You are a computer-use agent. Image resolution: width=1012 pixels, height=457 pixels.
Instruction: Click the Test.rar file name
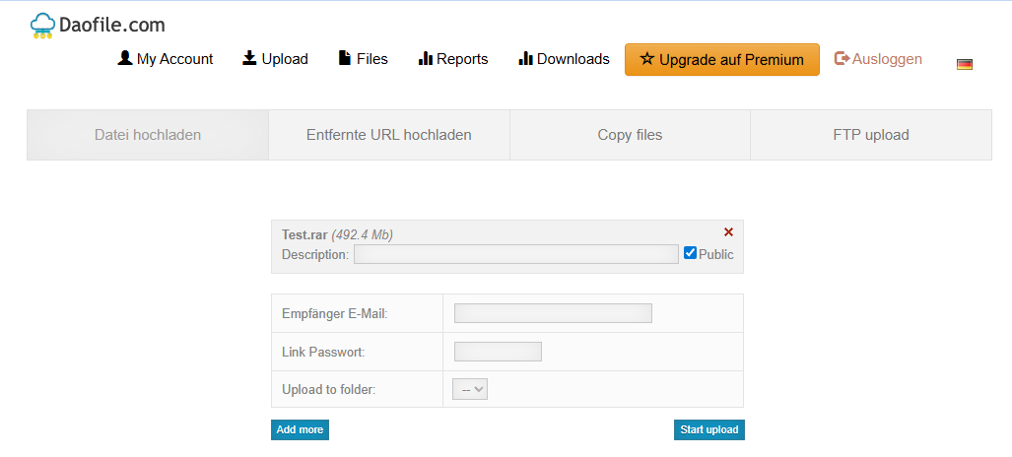click(x=304, y=235)
